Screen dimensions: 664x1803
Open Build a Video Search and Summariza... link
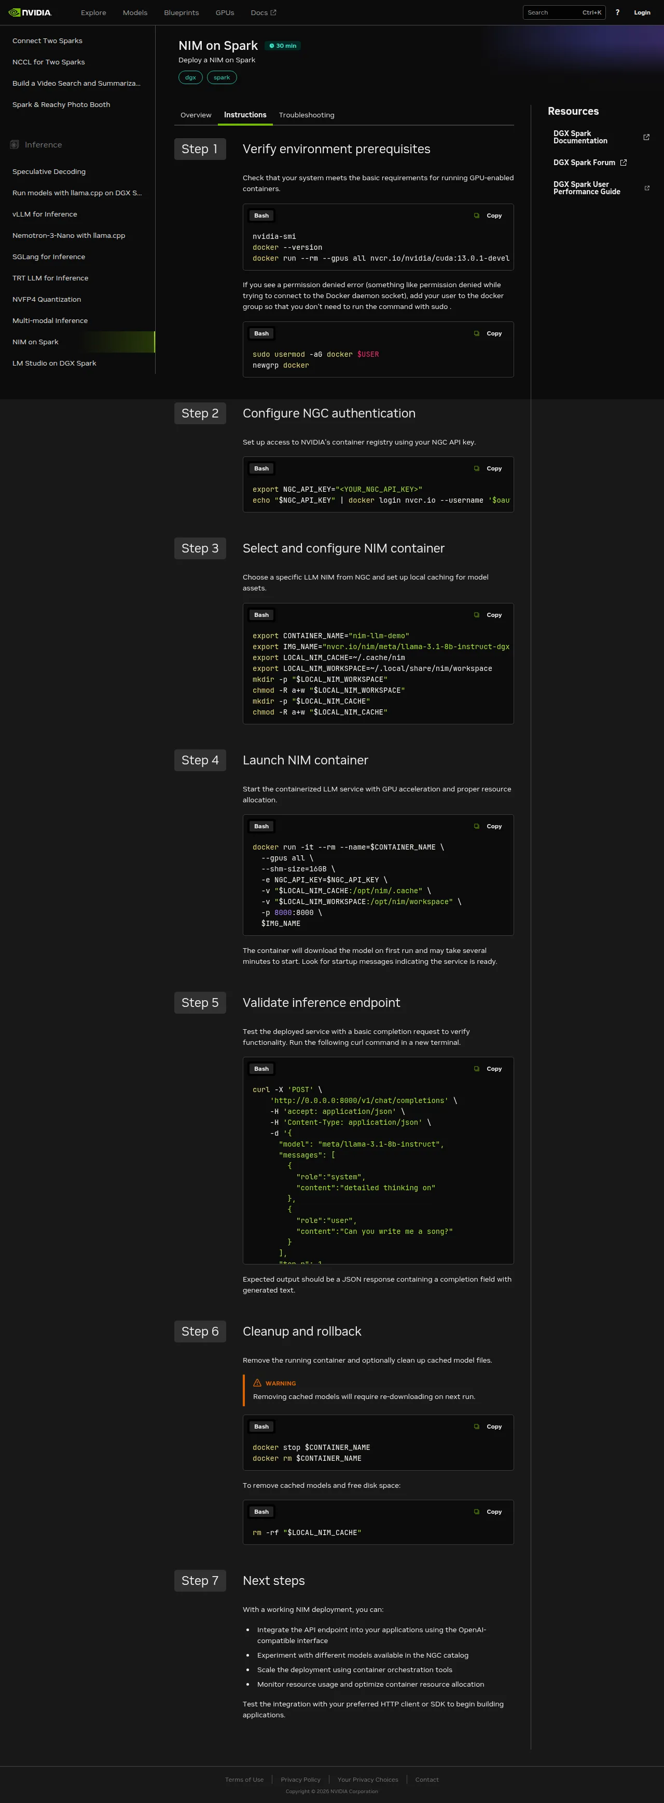(76, 83)
